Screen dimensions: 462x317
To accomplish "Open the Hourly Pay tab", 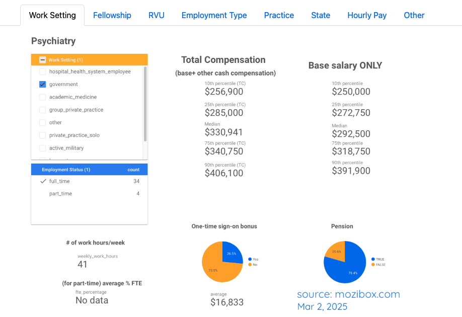I will 367,16.
